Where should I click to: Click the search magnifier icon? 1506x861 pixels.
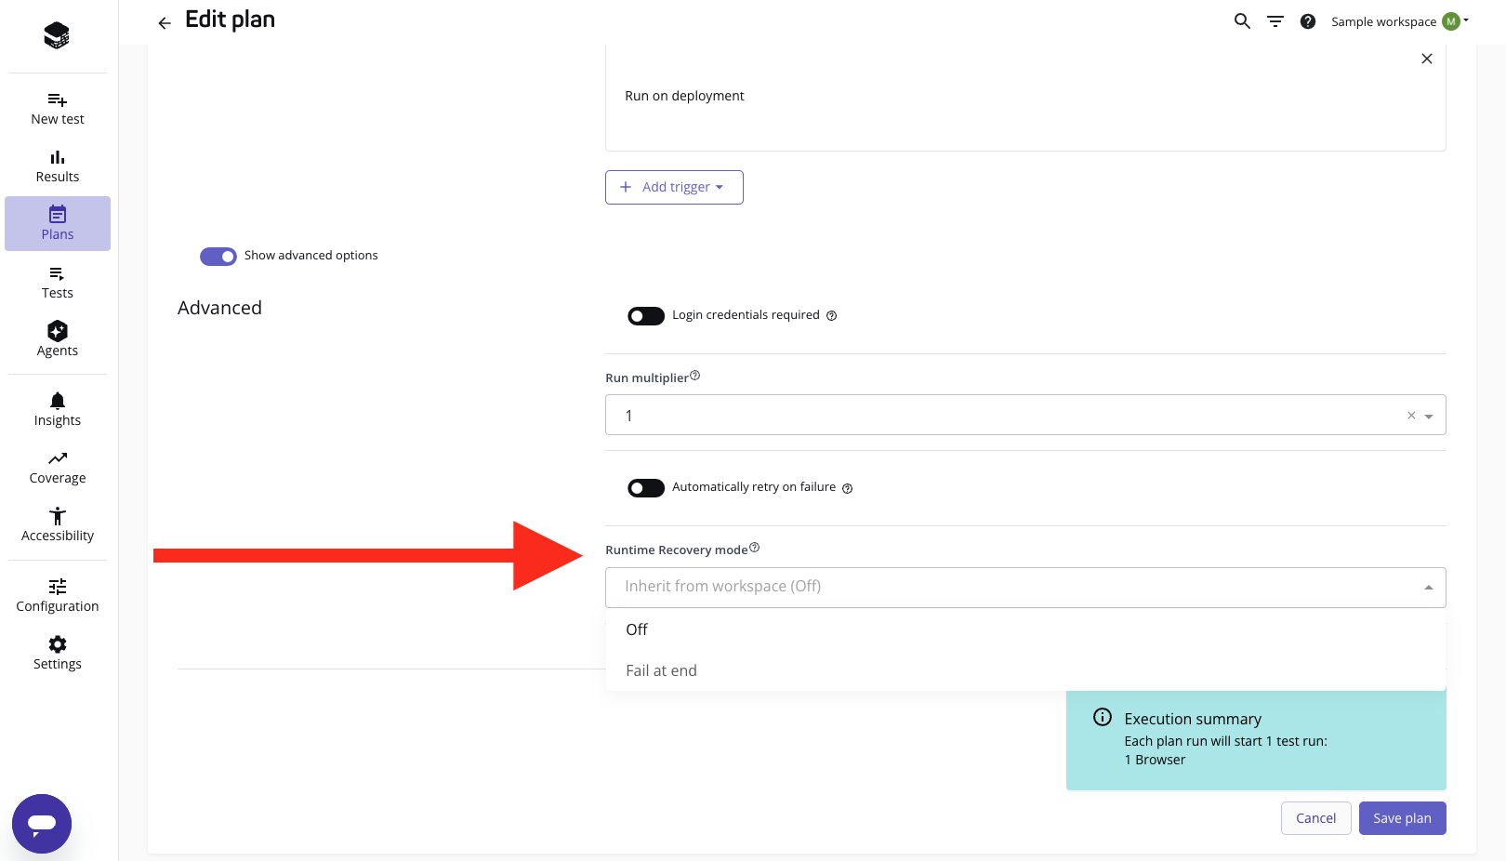click(1242, 20)
